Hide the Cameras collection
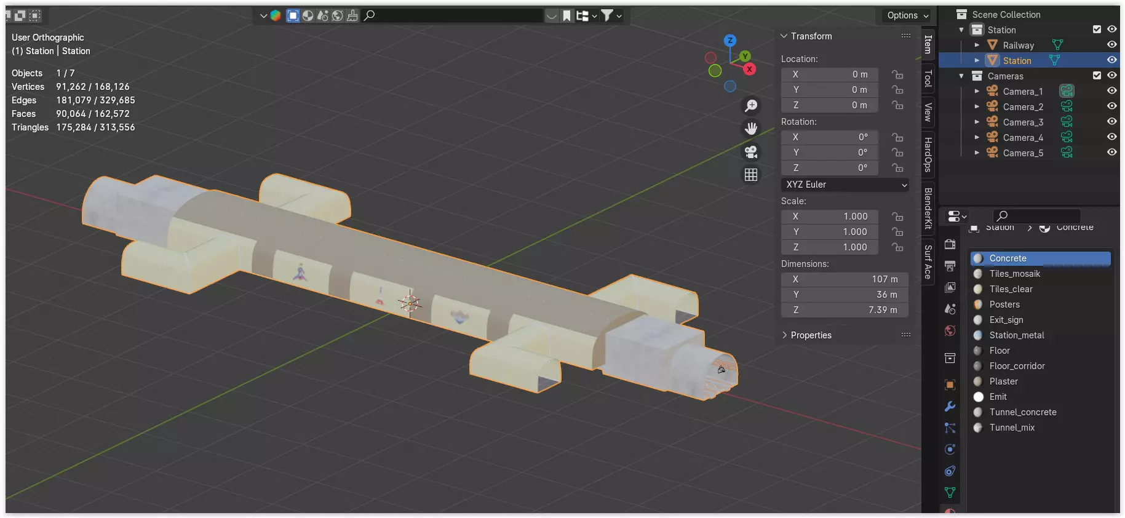 1111,76
